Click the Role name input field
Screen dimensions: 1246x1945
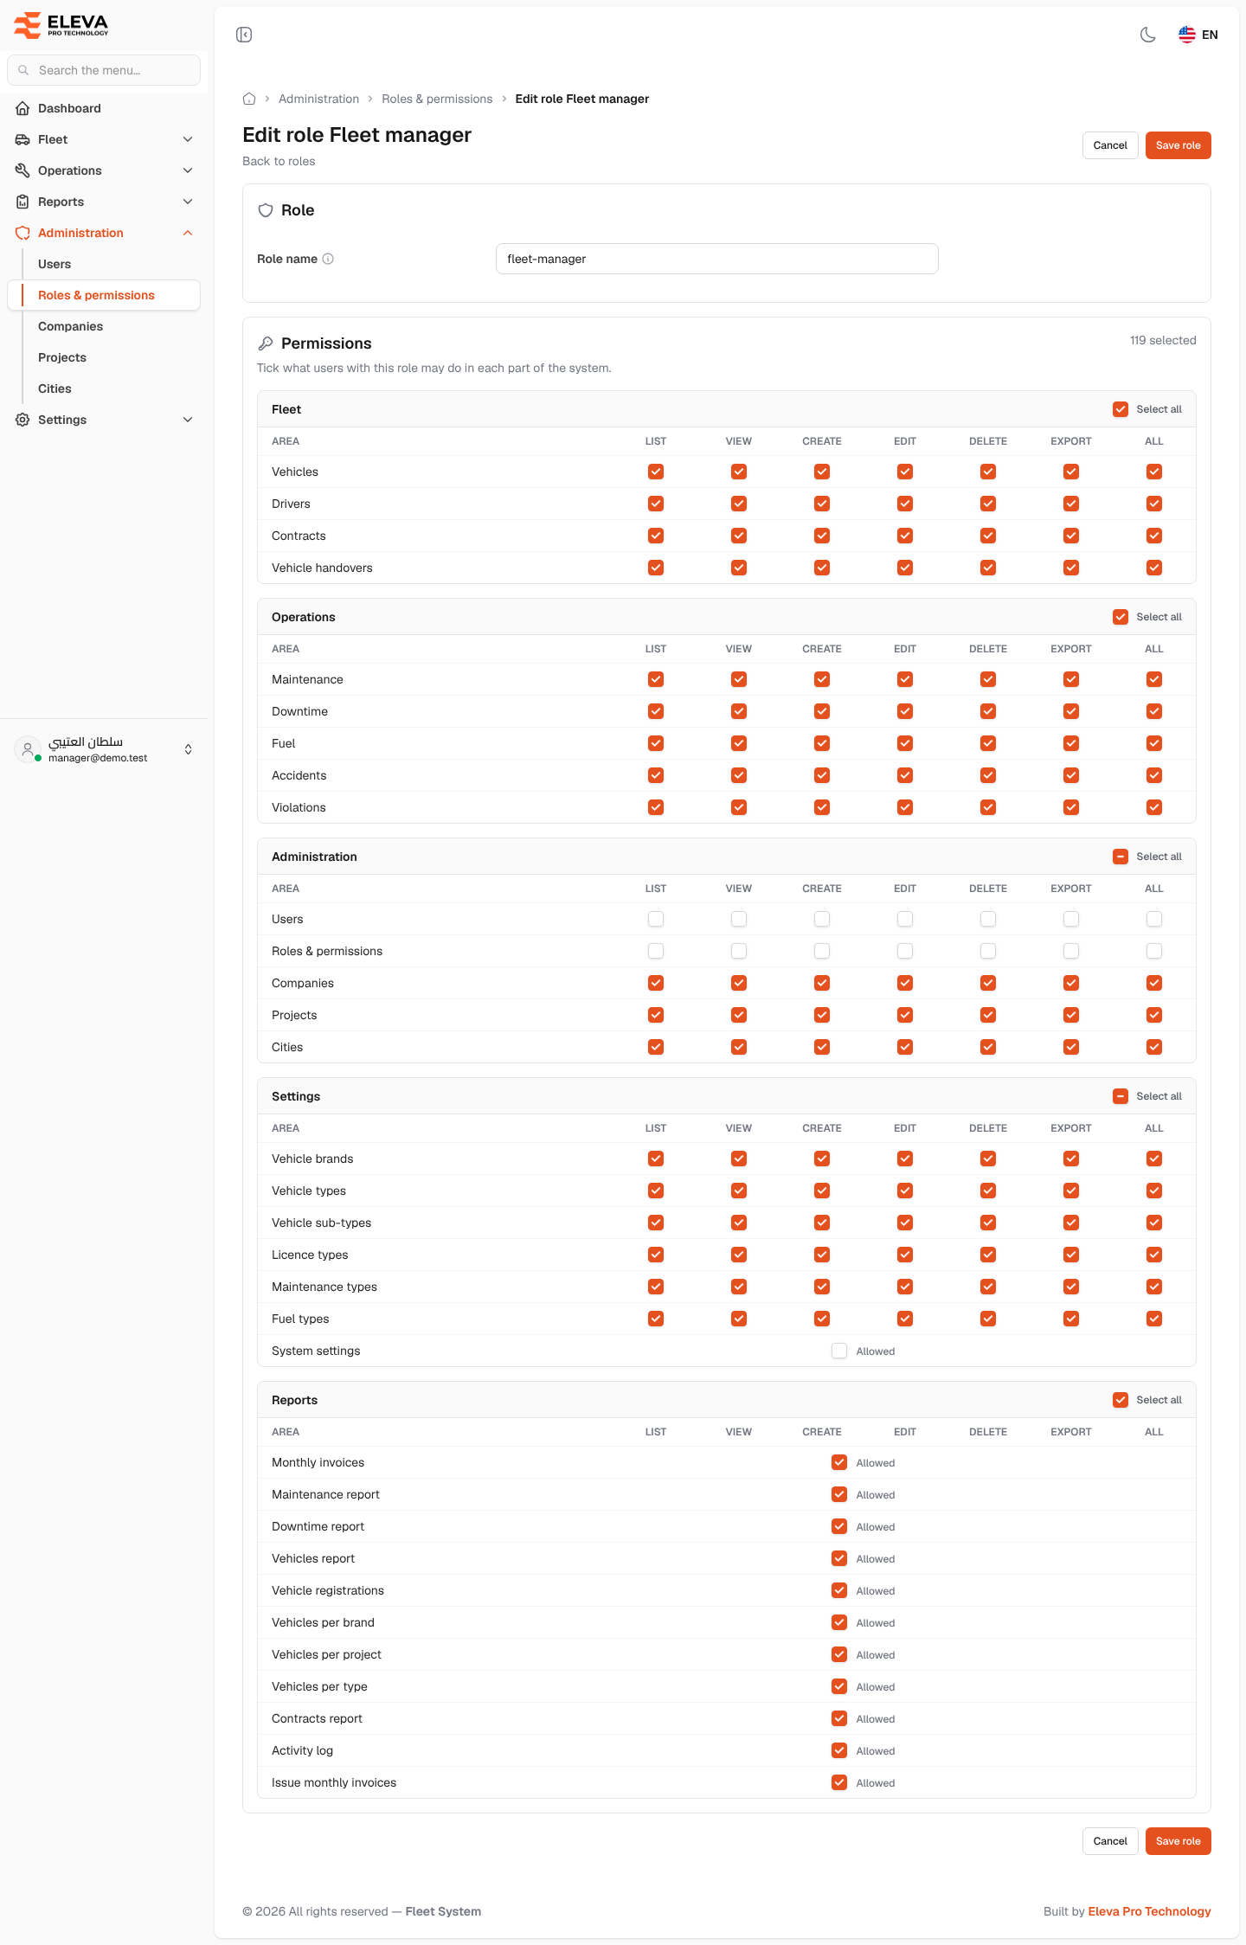pos(717,259)
